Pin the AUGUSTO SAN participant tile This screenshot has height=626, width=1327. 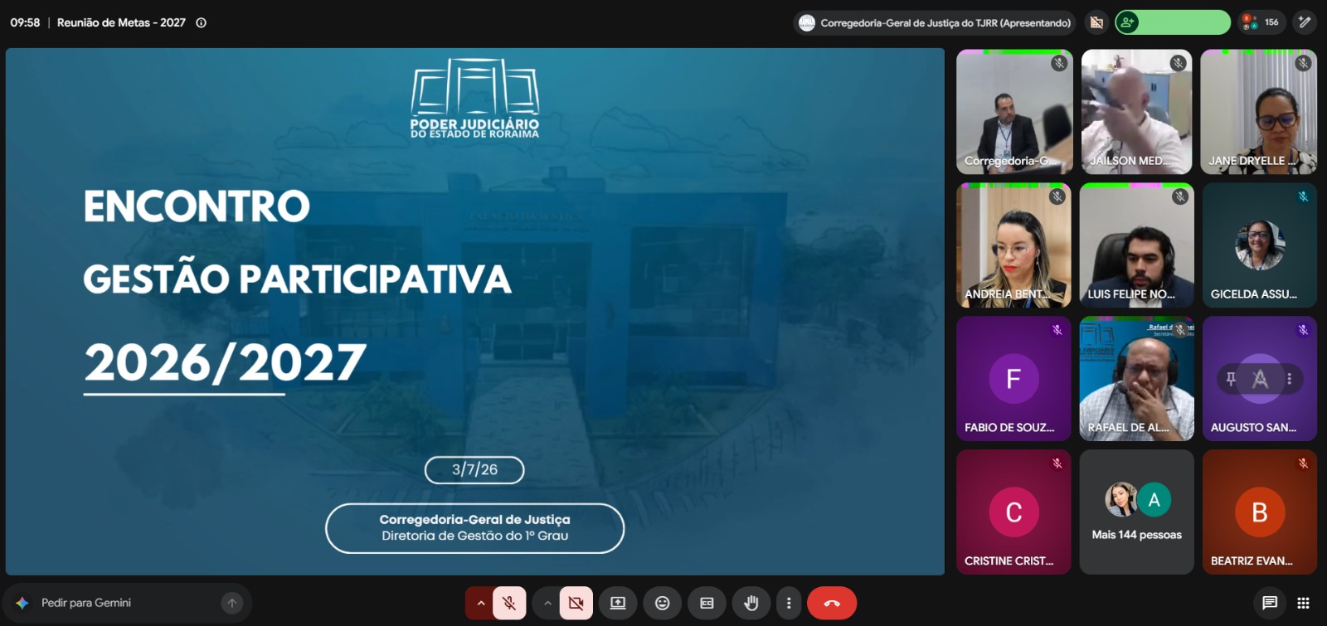1231,379
